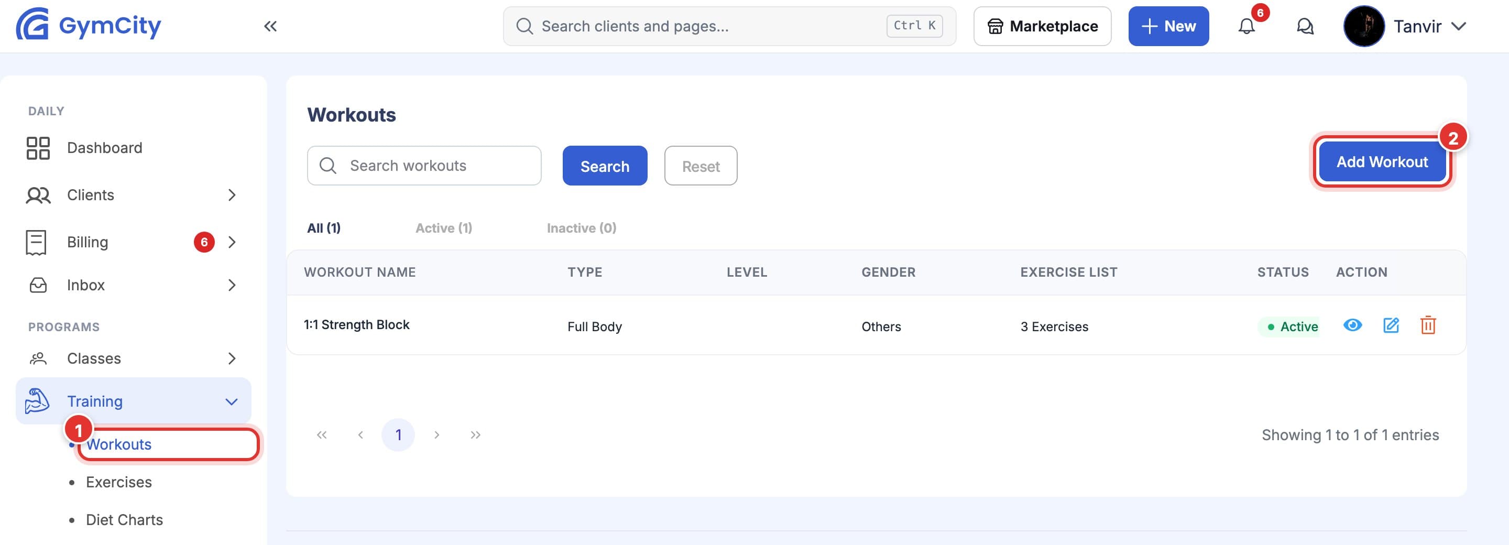Select Exercises in Training submenu
This screenshot has height=545, width=1509.
[x=119, y=482]
